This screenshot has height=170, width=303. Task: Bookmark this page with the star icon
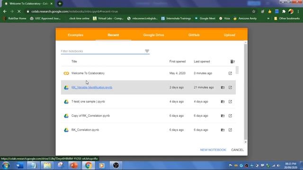click(x=254, y=11)
